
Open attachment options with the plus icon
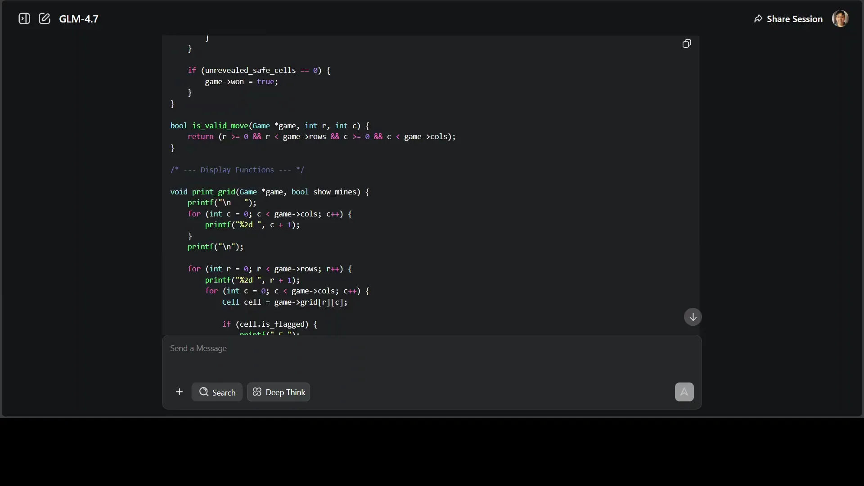pyautogui.click(x=179, y=391)
